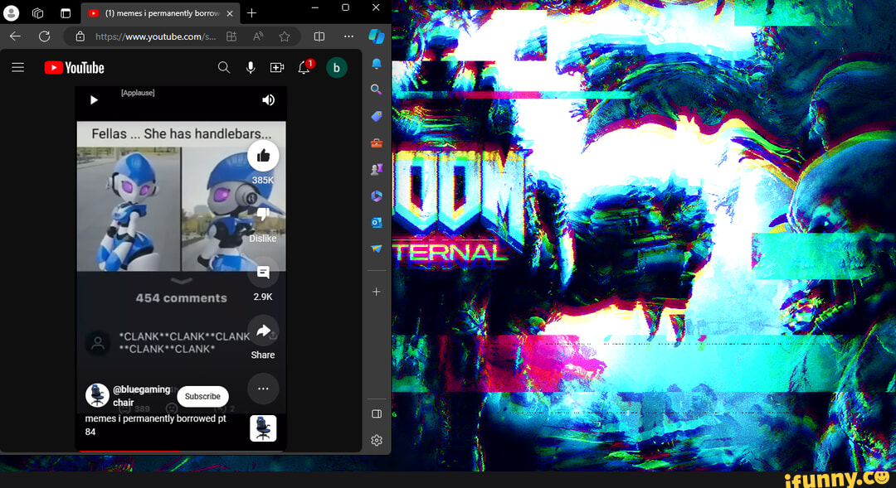This screenshot has width=896, height=488.
Task: Expand the YouTube hamburger guide menu
Action: click(x=17, y=68)
